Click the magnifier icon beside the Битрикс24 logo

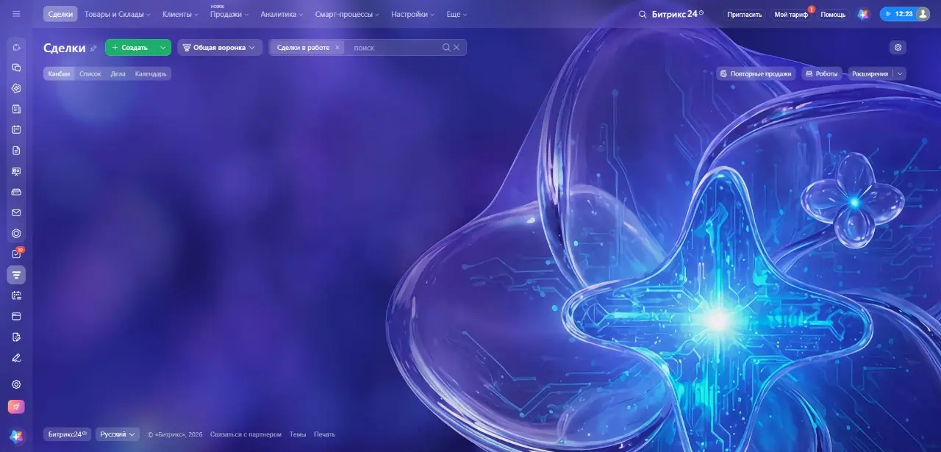[x=643, y=14]
